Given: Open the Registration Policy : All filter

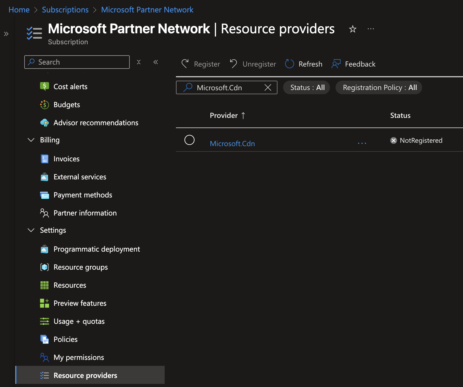Looking at the screenshot, I should coord(379,87).
